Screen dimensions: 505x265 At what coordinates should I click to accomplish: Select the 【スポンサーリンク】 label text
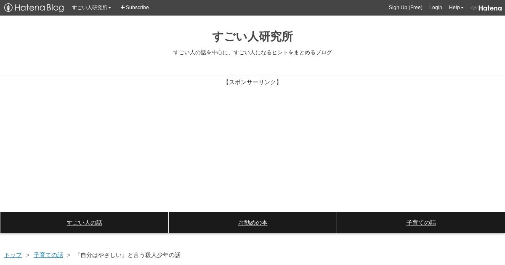(252, 82)
